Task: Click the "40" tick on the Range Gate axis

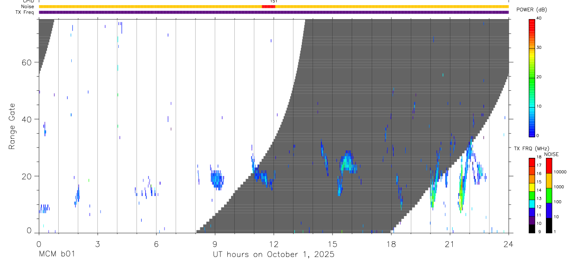Action: [x=27, y=119]
